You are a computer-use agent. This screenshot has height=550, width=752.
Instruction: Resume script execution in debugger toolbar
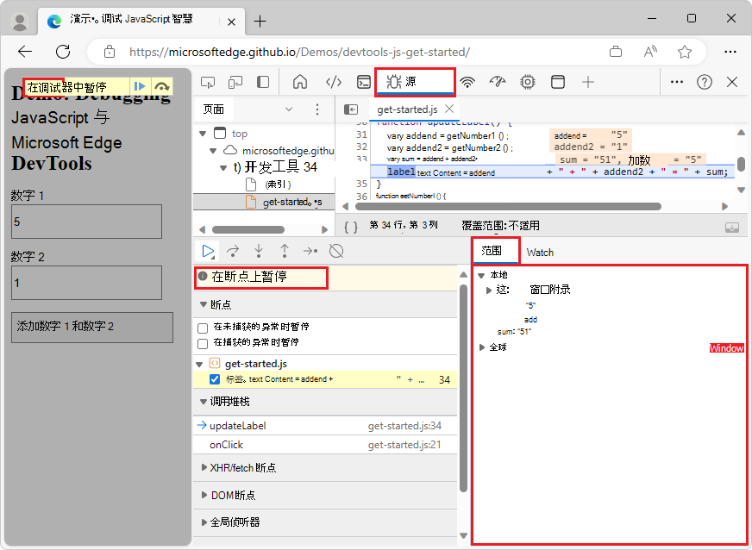208,251
